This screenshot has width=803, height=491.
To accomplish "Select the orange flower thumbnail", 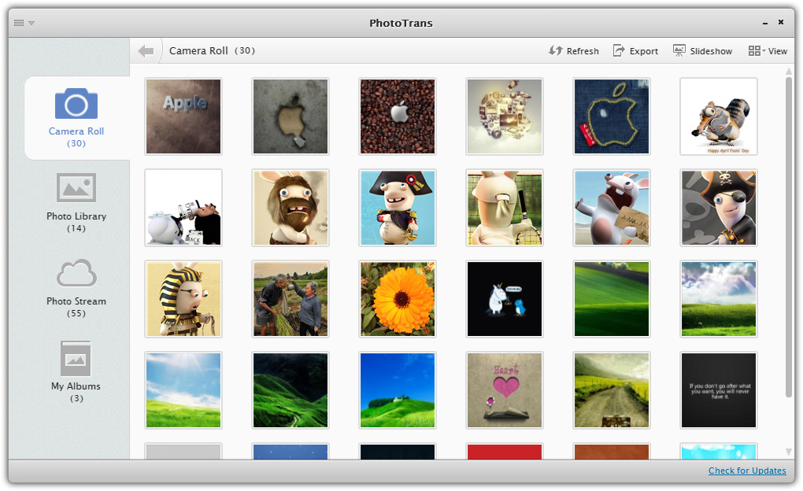I will (x=398, y=299).
